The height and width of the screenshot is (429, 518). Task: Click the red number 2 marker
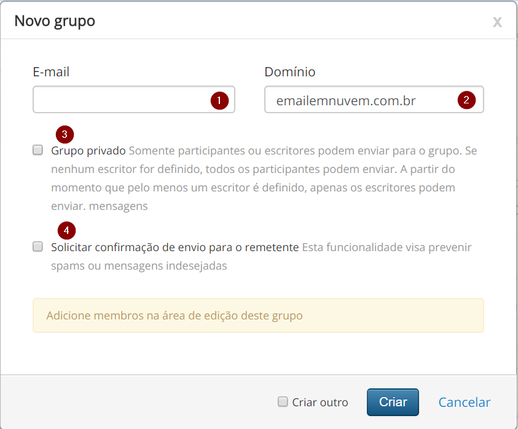tap(466, 100)
